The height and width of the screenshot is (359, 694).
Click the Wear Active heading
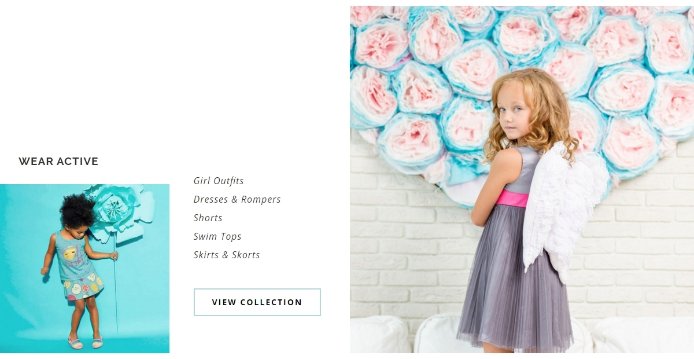point(58,162)
